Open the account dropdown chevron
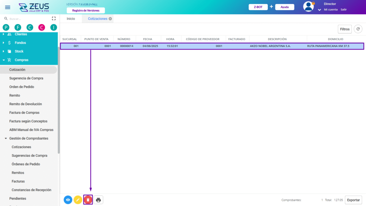The image size is (366, 206). [x=319, y=10]
